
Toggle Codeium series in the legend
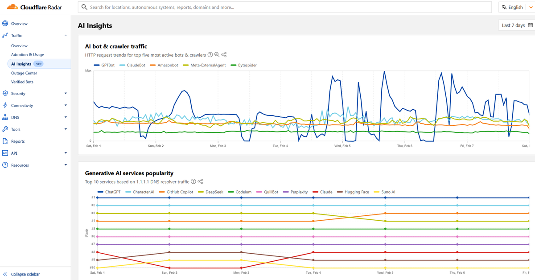[x=239, y=192]
